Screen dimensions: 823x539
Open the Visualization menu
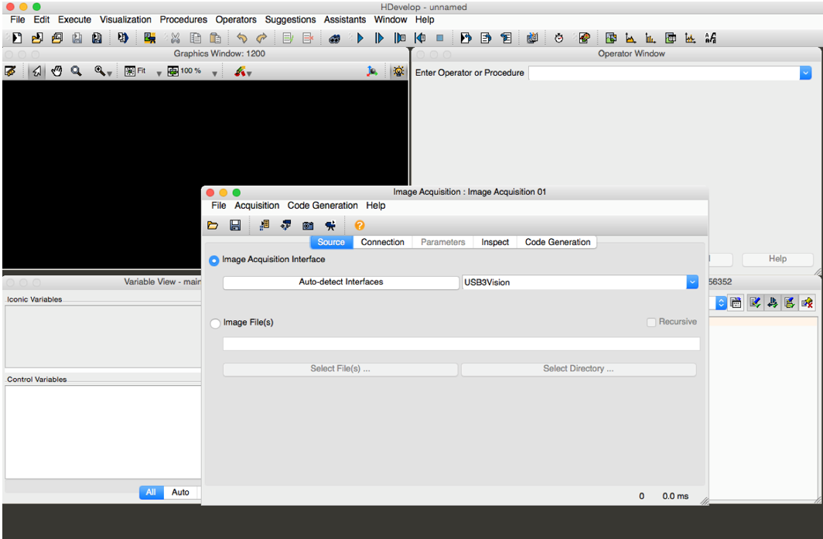125,19
